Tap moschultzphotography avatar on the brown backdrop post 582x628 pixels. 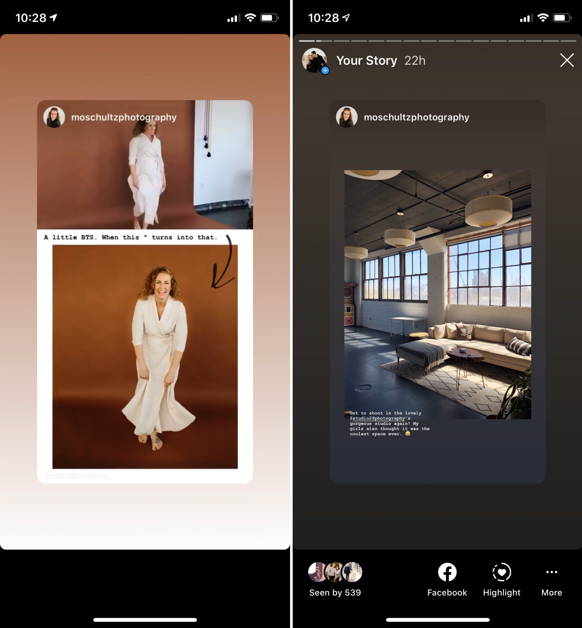[x=54, y=117]
